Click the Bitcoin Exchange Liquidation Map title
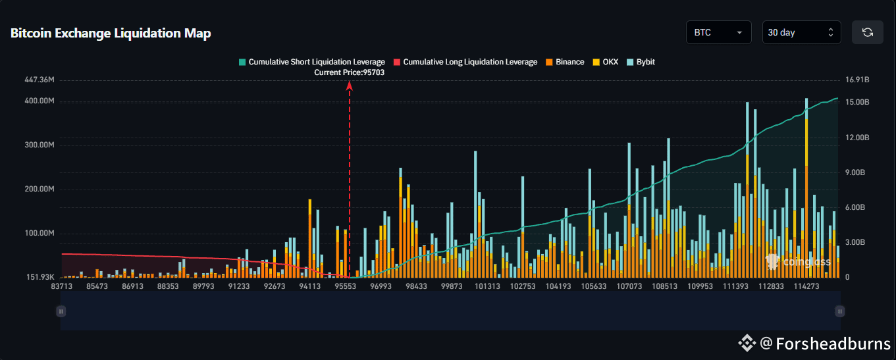This screenshot has height=360, width=896. click(111, 34)
